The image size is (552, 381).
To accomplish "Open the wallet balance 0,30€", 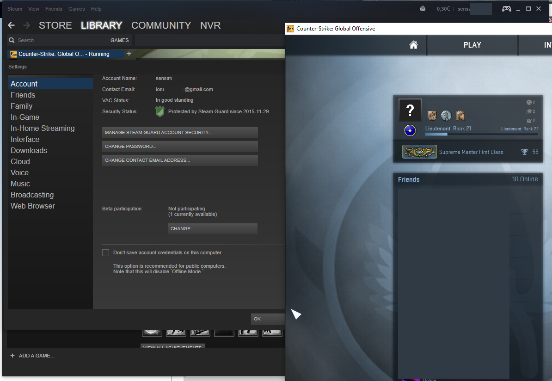I will point(443,9).
